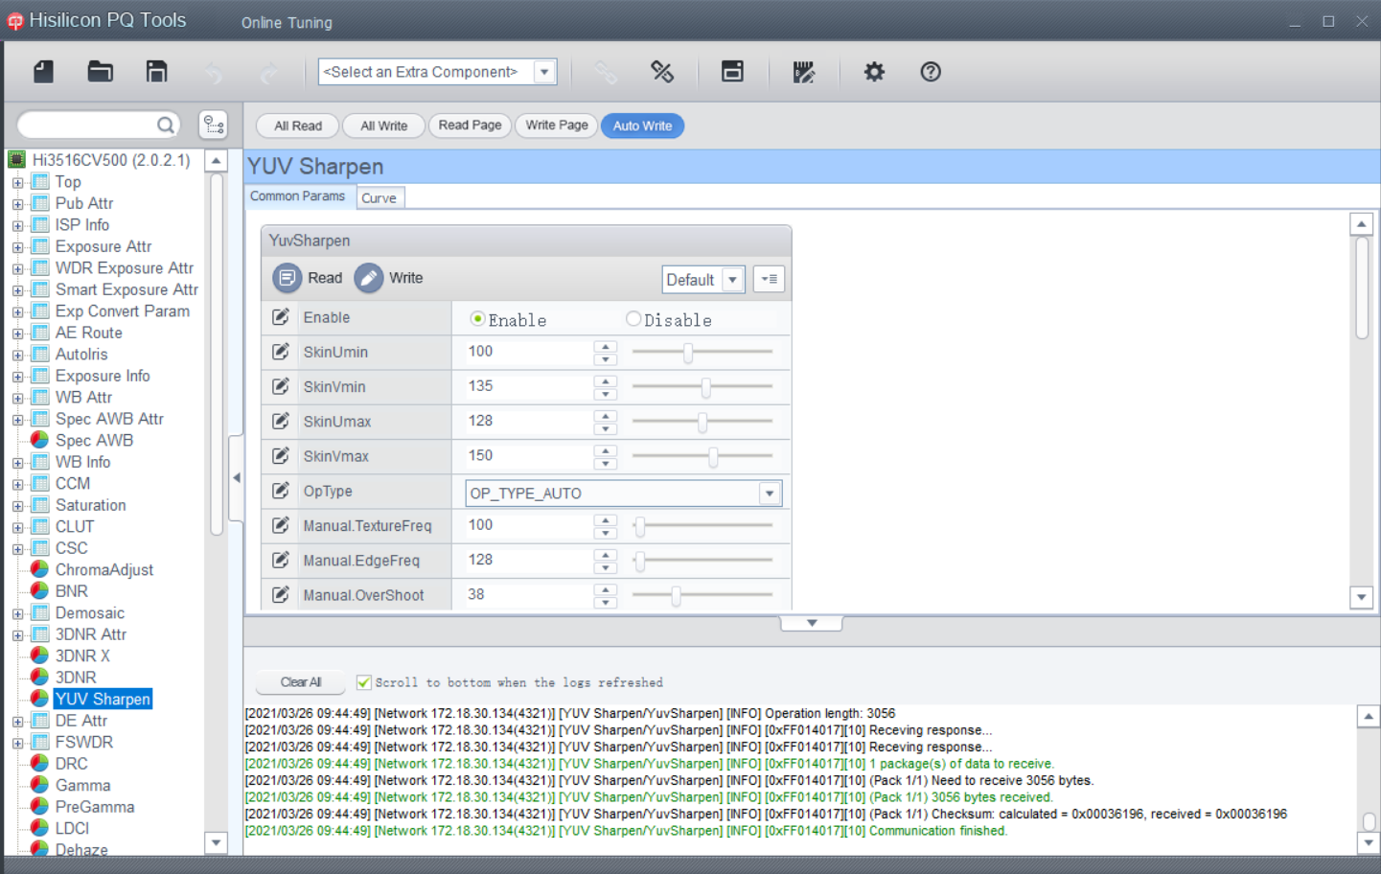The image size is (1381, 874).
Task: Click the list options icon beside Default
Action: 769,279
